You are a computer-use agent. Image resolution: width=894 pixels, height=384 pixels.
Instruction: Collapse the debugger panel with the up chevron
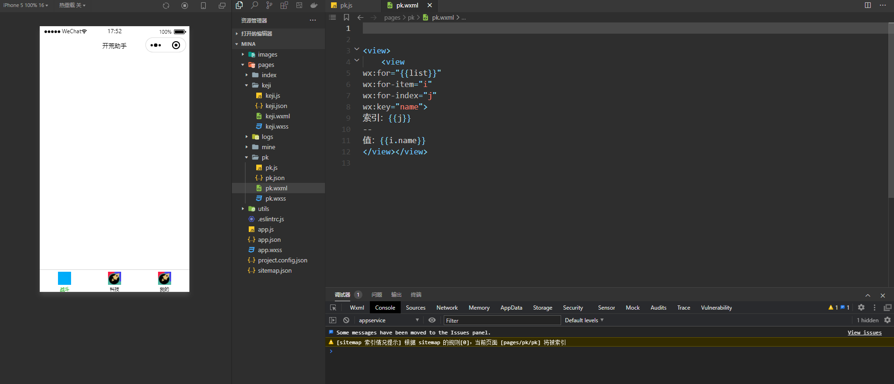click(868, 295)
